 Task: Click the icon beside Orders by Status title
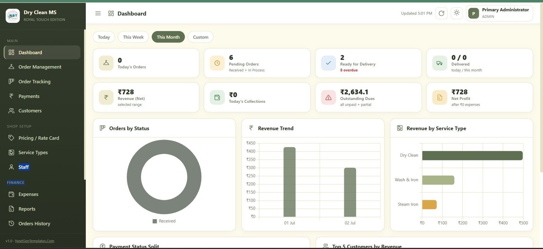(x=102, y=128)
